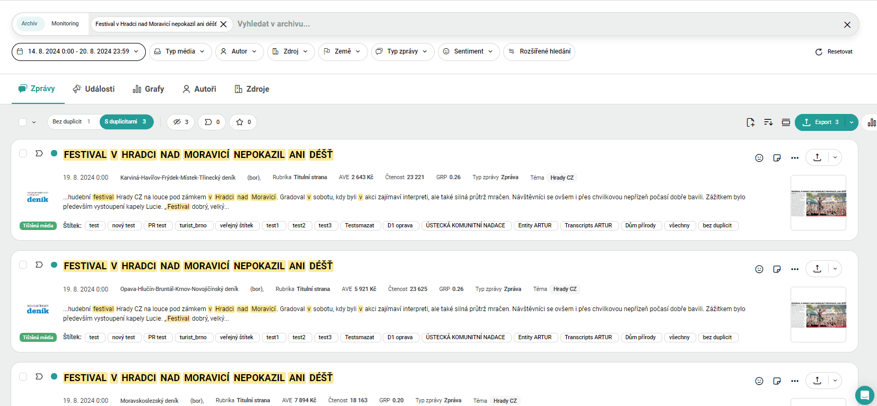The width and height of the screenshot is (877, 406).
Task: Add a note to the Opava-Hlučín article
Action: [x=777, y=269]
